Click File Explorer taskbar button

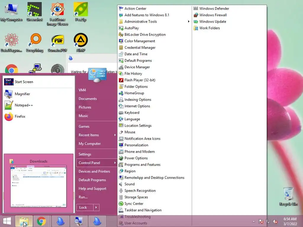(x=24, y=221)
